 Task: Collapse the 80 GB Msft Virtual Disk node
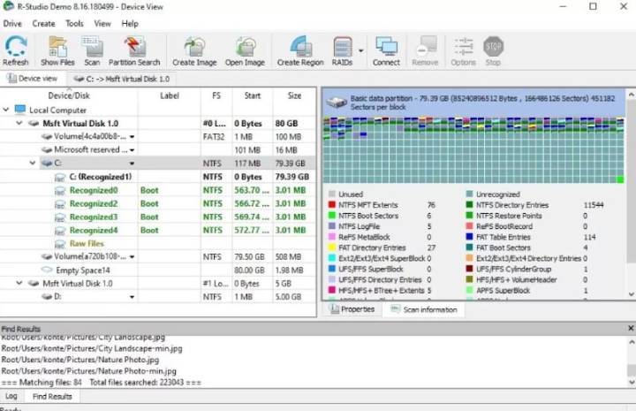19,123
